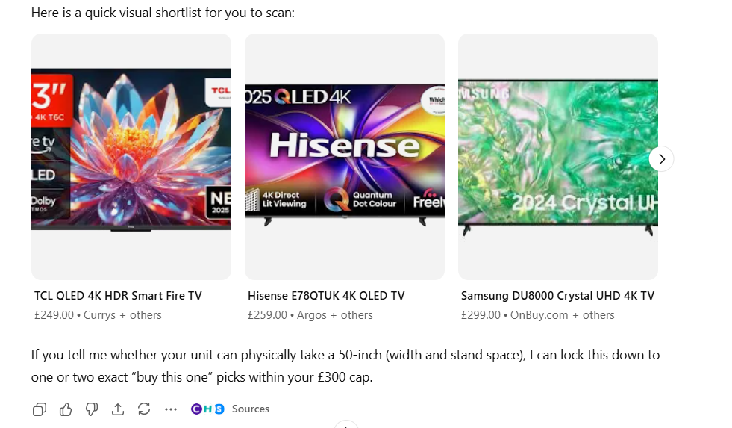
Task: Click the blue S source favicon
Action: [219, 409]
